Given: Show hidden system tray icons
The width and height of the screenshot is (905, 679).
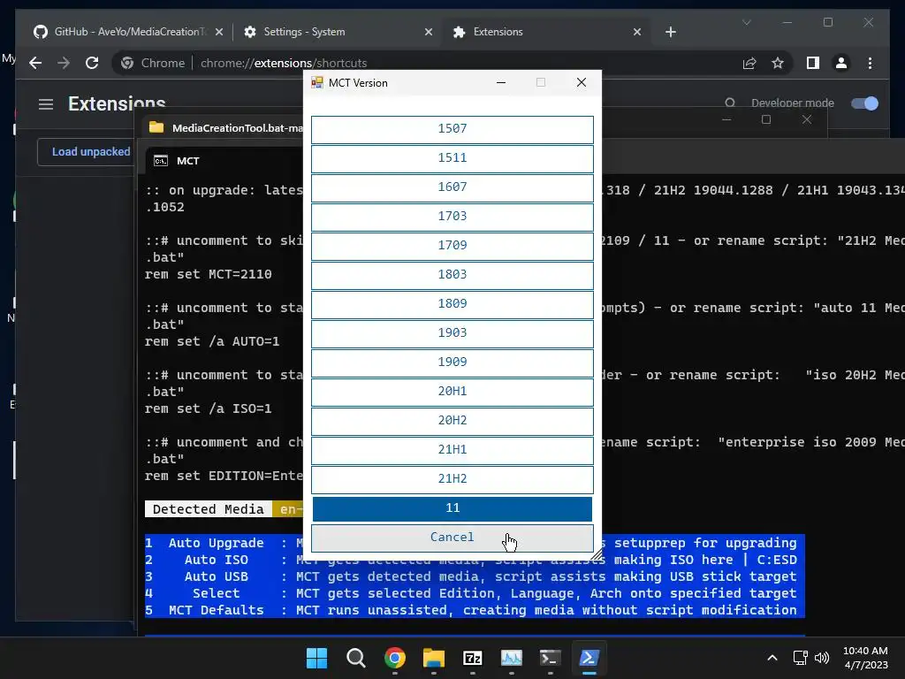Looking at the screenshot, I should [x=772, y=658].
